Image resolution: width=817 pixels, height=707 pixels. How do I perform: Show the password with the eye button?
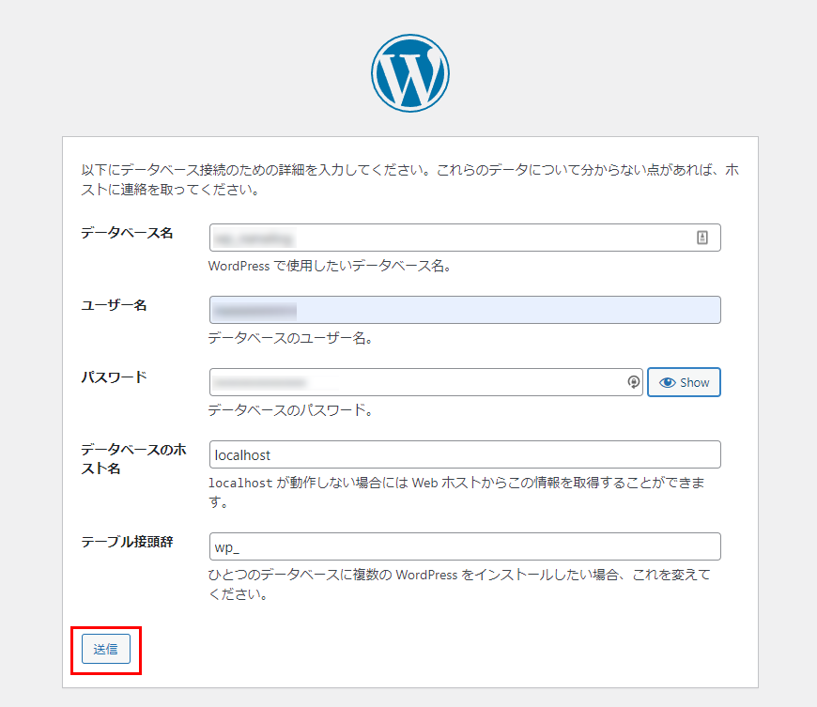pos(684,382)
